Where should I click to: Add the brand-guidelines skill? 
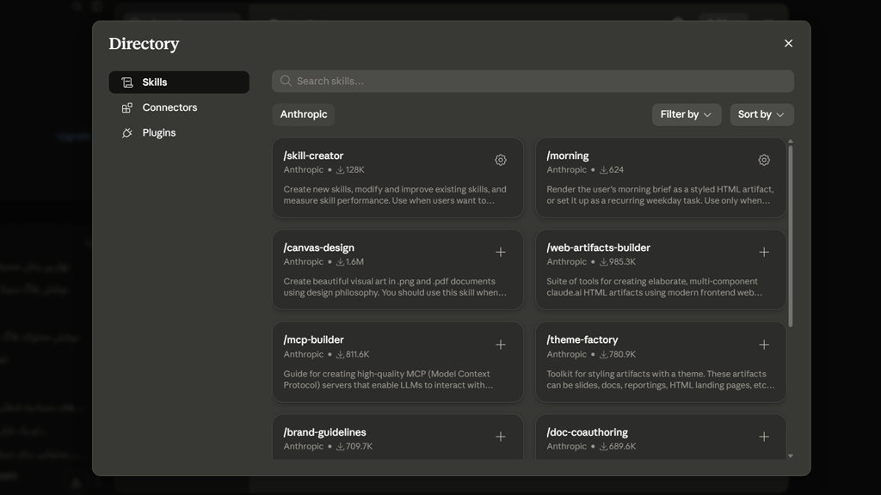pyautogui.click(x=500, y=437)
